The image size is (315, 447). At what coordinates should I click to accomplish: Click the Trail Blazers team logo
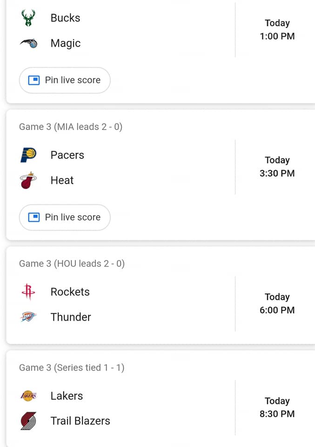pyautogui.click(x=28, y=421)
